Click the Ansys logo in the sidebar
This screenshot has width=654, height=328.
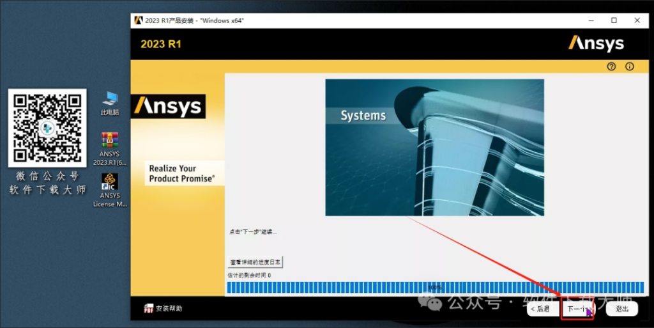(x=168, y=106)
